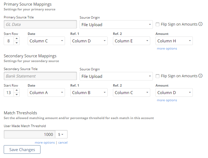Click the User Made Match Threshold field

point(30,134)
